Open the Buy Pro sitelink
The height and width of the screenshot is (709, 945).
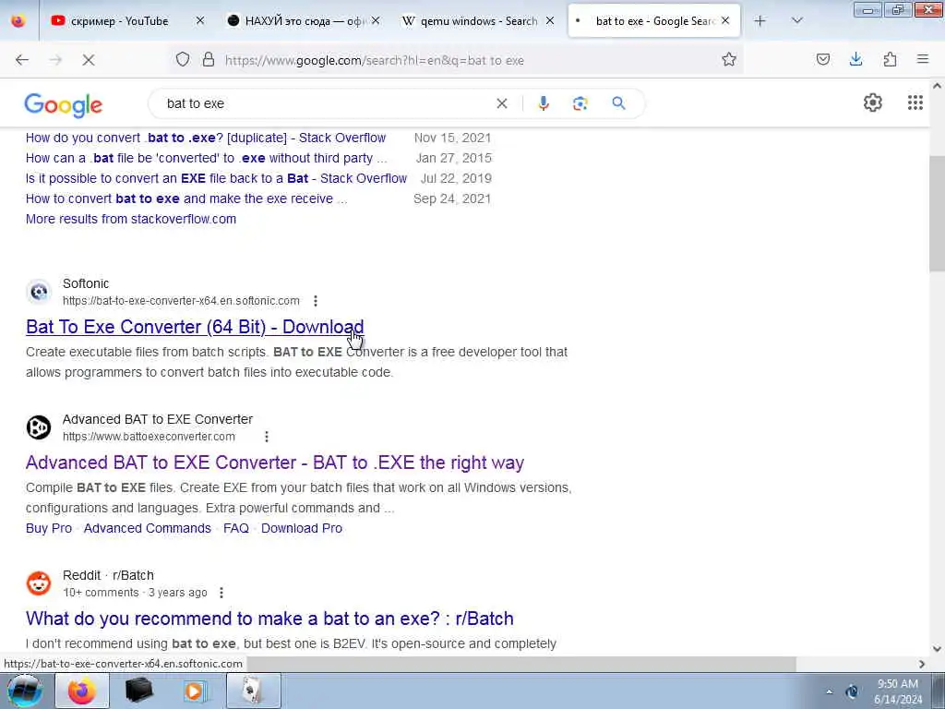[49, 529]
